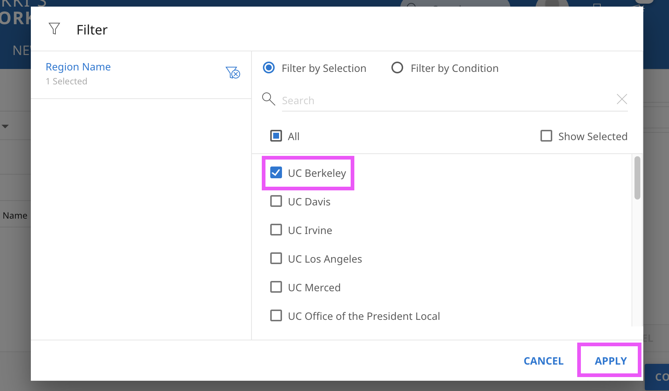Check the UC Irvine option

276,230
